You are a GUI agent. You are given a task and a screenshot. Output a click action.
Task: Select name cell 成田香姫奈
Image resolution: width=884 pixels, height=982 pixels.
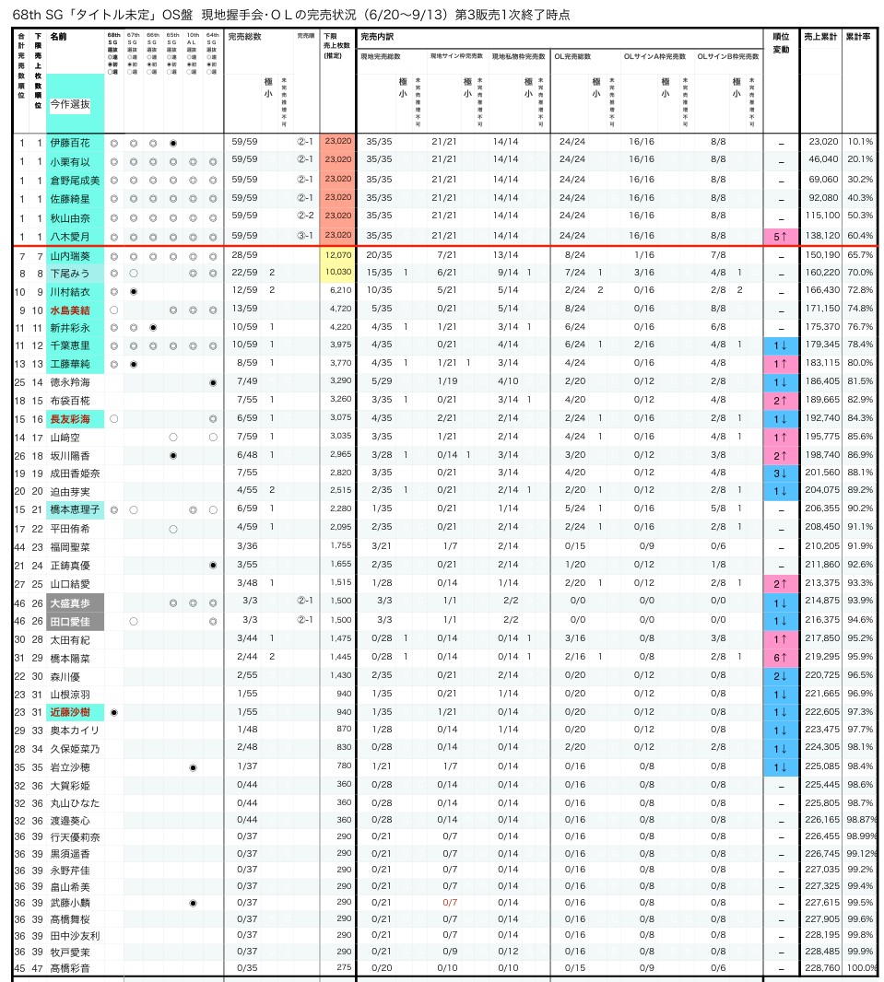(76, 473)
